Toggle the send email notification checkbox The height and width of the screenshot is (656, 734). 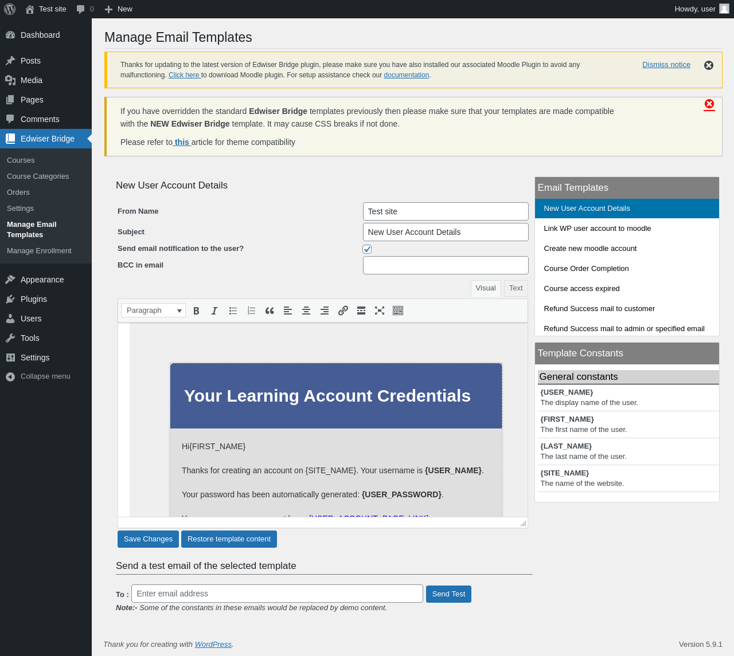367,249
